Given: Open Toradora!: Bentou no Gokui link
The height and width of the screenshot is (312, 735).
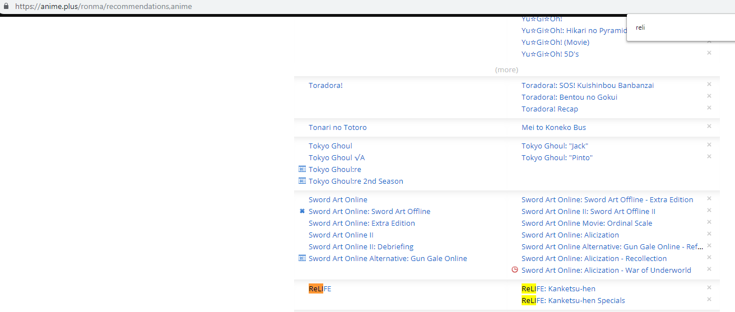Looking at the screenshot, I should click(x=569, y=97).
